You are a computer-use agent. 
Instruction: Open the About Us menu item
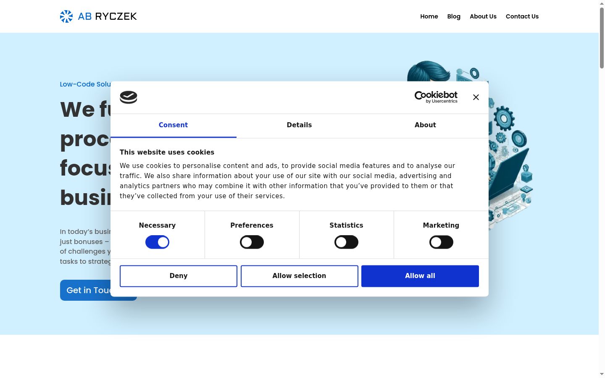click(x=483, y=16)
